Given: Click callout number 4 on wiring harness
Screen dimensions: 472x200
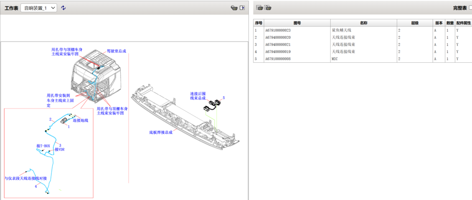Looking at the screenshot, I should [36, 186].
